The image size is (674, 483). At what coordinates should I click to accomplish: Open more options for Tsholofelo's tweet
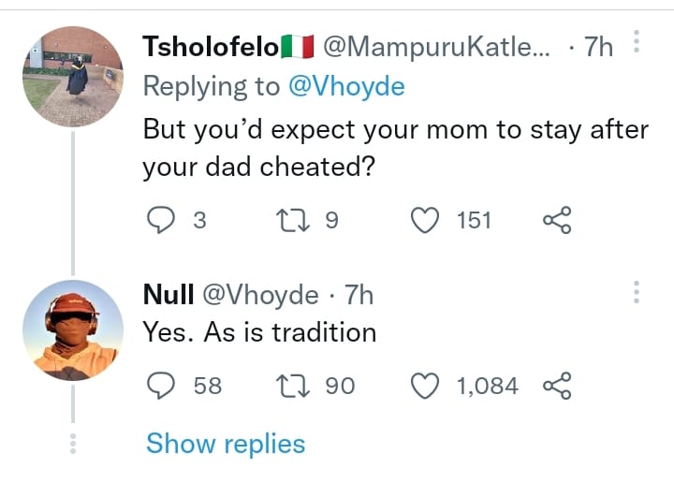point(637,43)
